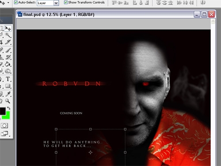
Task: Select the Zoom magnifier tool
Action: [x=8, y=101]
